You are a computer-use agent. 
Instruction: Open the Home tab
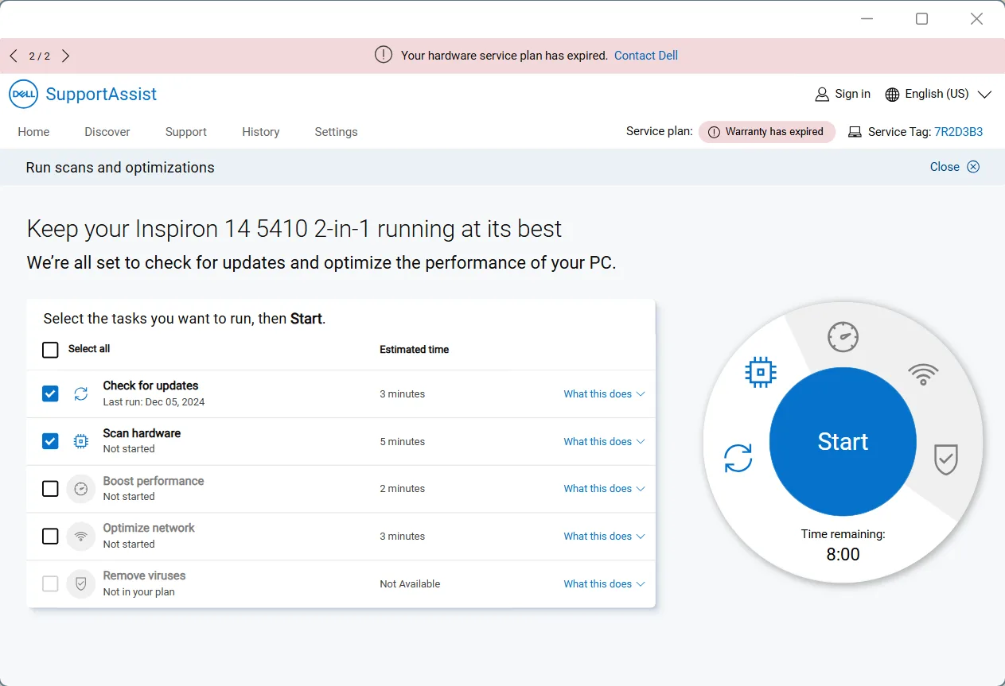coord(33,132)
